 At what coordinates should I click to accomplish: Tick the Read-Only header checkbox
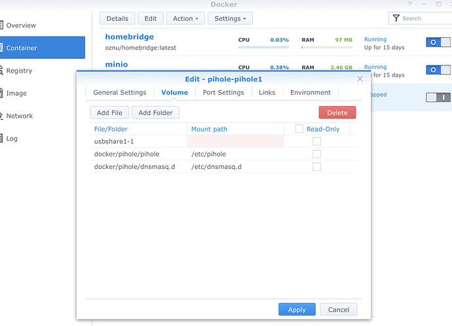point(299,129)
